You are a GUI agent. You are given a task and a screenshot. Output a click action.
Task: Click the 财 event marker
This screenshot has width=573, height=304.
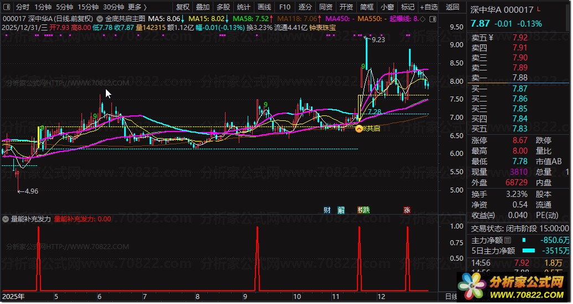tap(327, 210)
